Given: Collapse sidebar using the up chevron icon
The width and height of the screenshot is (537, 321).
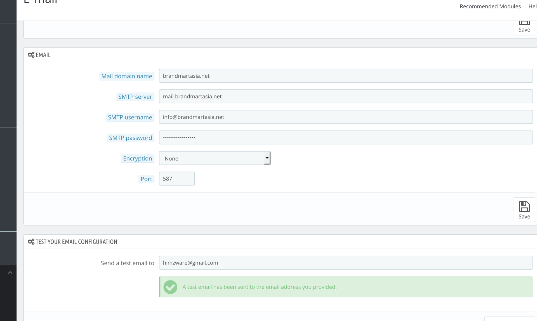Looking at the screenshot, I should tap(10, 272).
